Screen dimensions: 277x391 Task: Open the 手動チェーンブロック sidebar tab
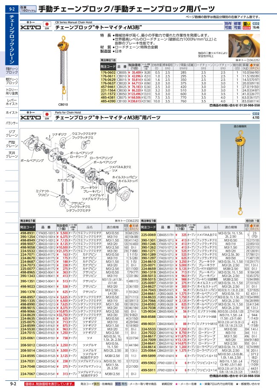pyautogui.click(x=12, y=70)
